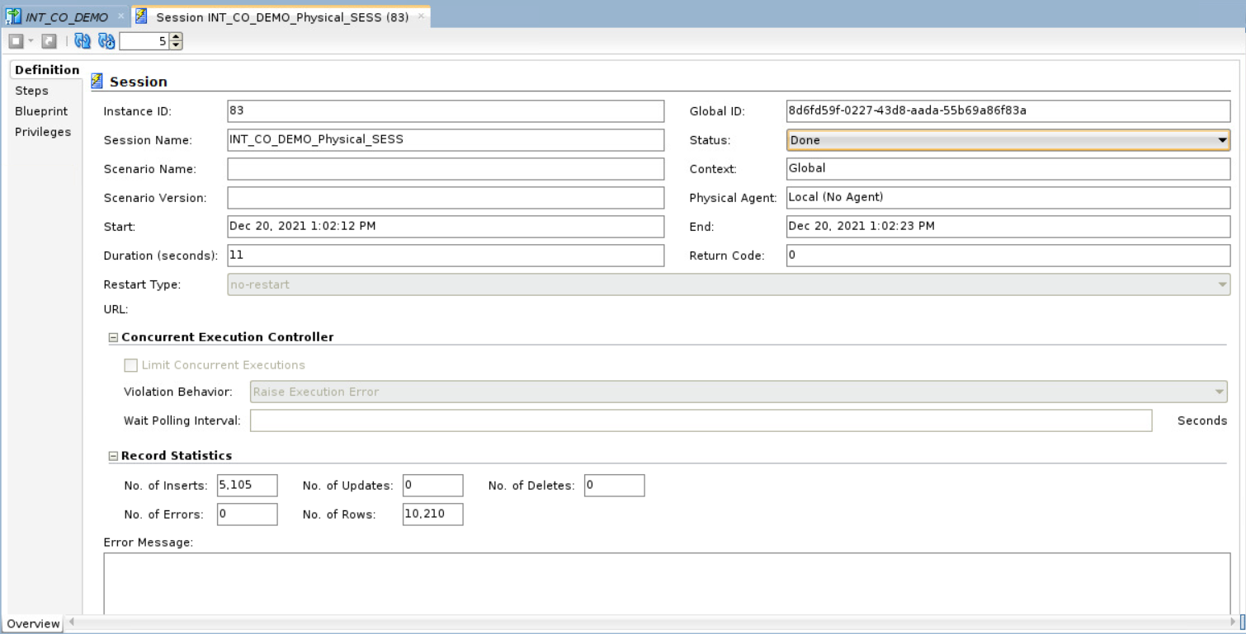The image size is (1246, 634).
Task: Enable Limit Concurrent Executions checkbox
Action: click(x=130, y=365)
